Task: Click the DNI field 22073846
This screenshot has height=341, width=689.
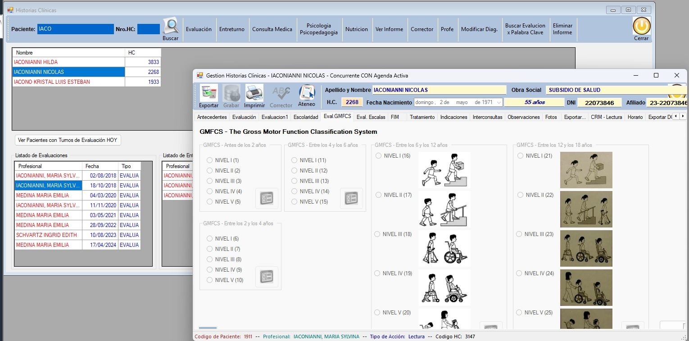Action: point(599,103)
